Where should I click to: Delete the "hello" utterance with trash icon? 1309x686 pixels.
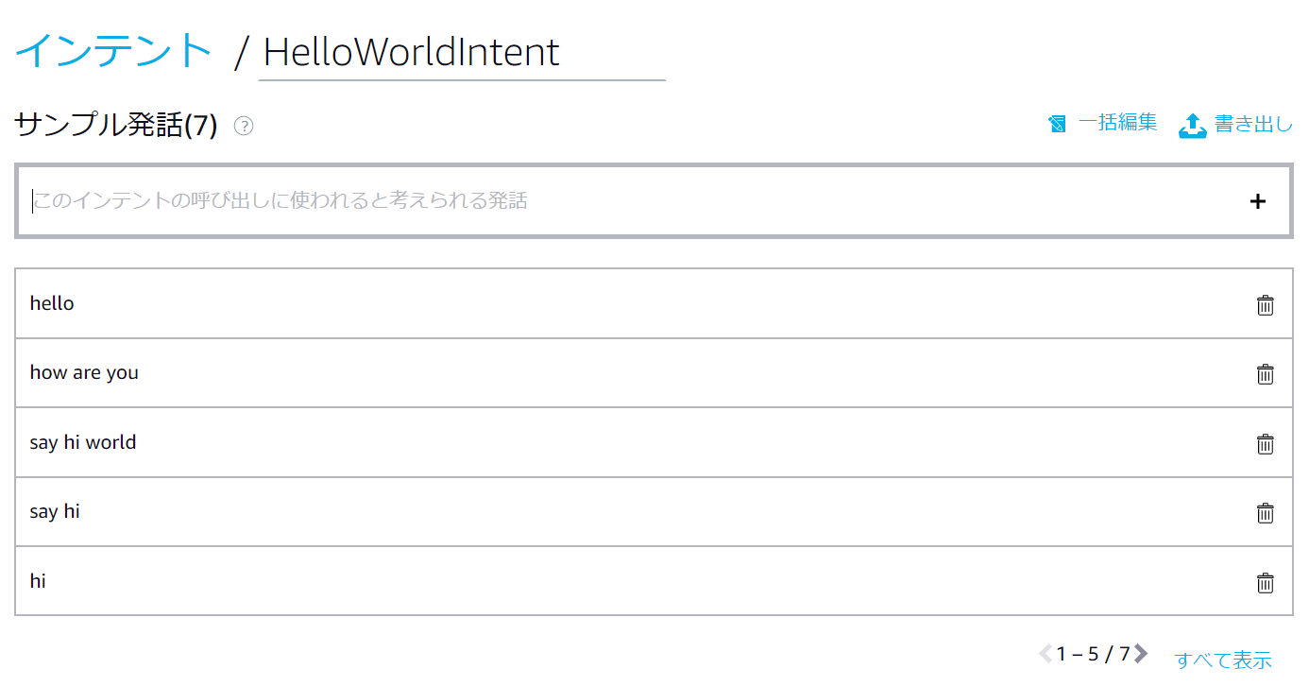(1265, 305)
